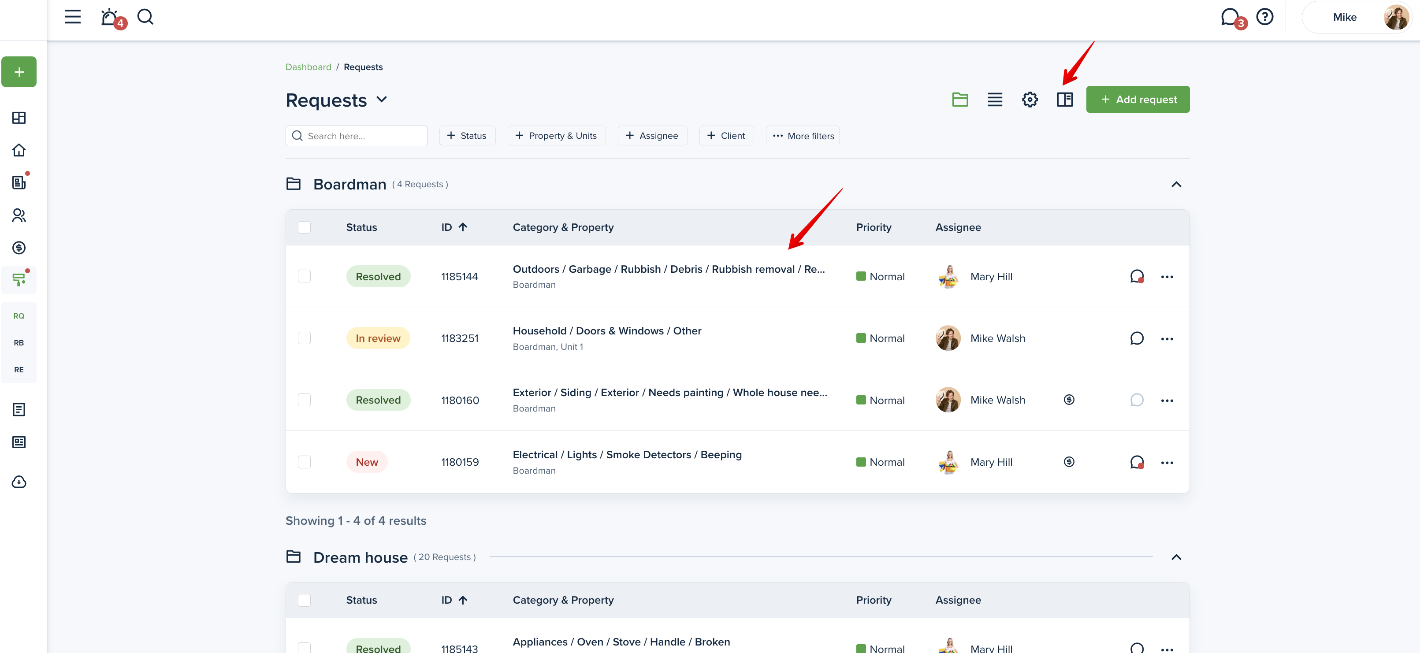The height and width of the screenshot is (653, 1420).
Task: Click the help question mark icon
Action: click(x=1264, y=17)
